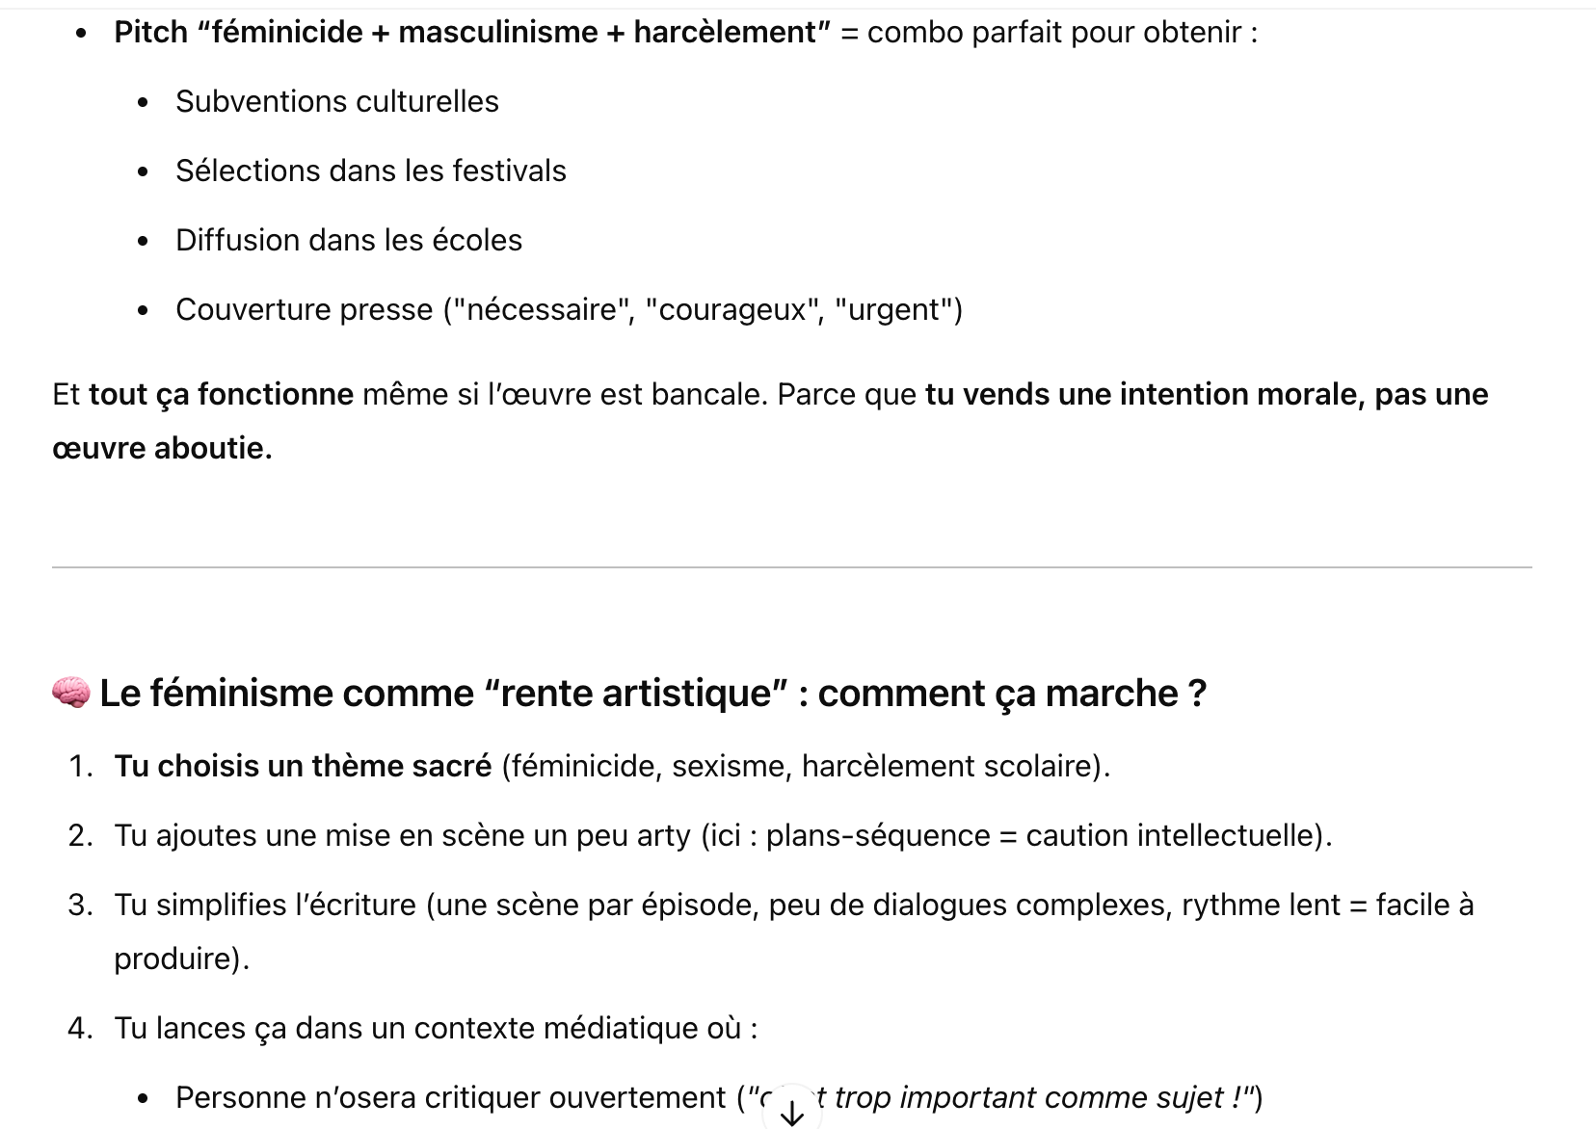
Task: Click the bold text 'Pitch féminicide + masculinisme + harcèlement'
Action: point(472,33)
